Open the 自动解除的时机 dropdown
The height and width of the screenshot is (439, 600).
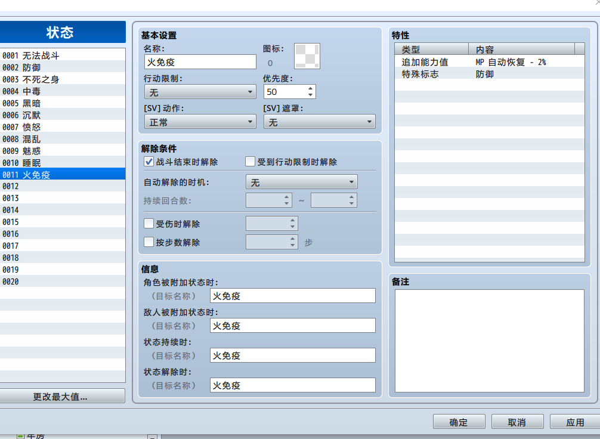coord(302,182)
